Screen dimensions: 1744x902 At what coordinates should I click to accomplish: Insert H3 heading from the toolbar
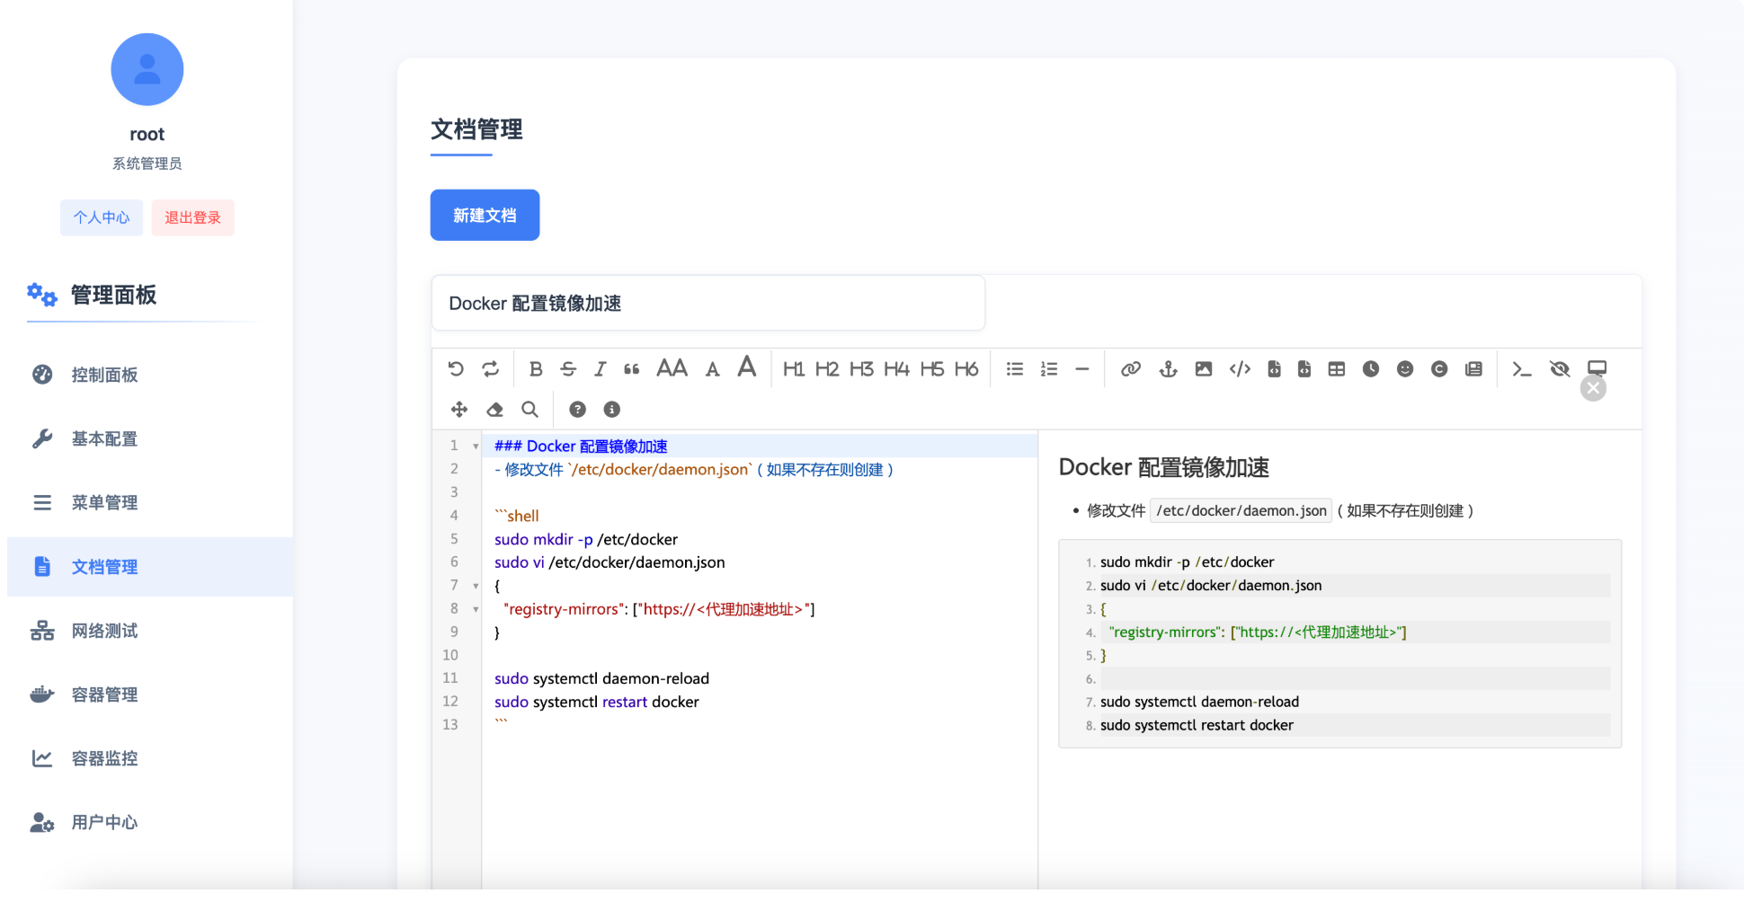[x=861, y=368]
